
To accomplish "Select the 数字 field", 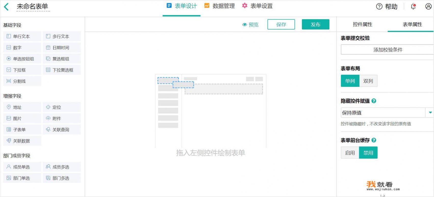I will 22,48.
